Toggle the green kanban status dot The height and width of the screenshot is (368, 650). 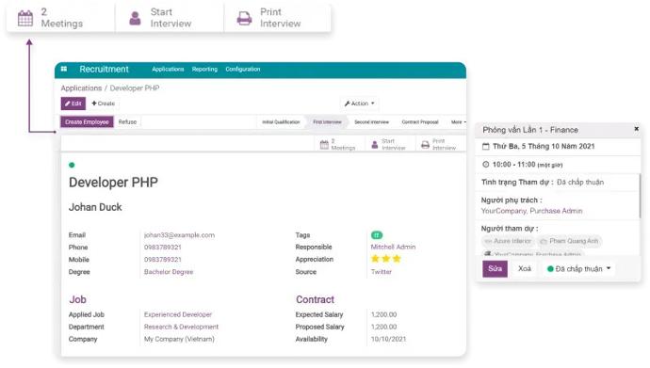click(x=72, y=165)
